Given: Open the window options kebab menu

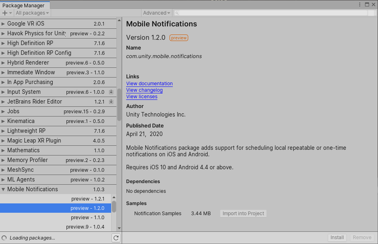Looking at the screenshot, I should 360,4.
